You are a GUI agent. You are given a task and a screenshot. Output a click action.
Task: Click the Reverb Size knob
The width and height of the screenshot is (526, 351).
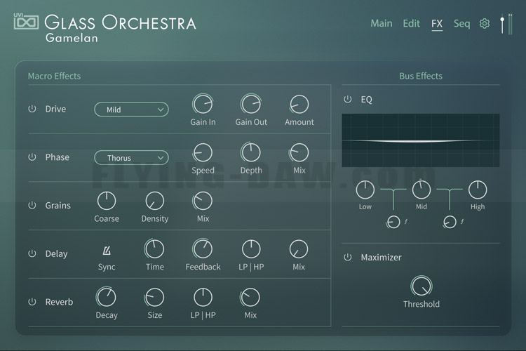tap(155, 297)
